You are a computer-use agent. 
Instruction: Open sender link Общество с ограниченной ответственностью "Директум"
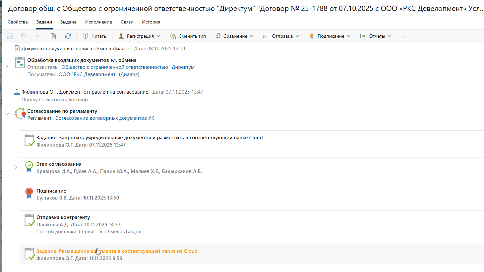tap(129, 67)
